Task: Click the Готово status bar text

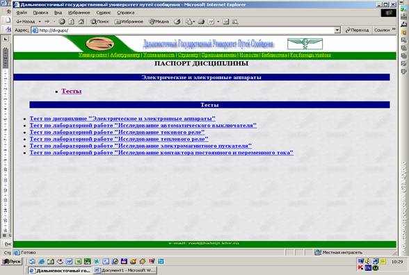Action: tap(28, 252)
